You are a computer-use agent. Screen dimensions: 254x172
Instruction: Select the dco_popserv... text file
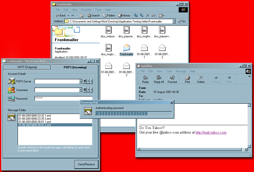click(x=162, y=32)
